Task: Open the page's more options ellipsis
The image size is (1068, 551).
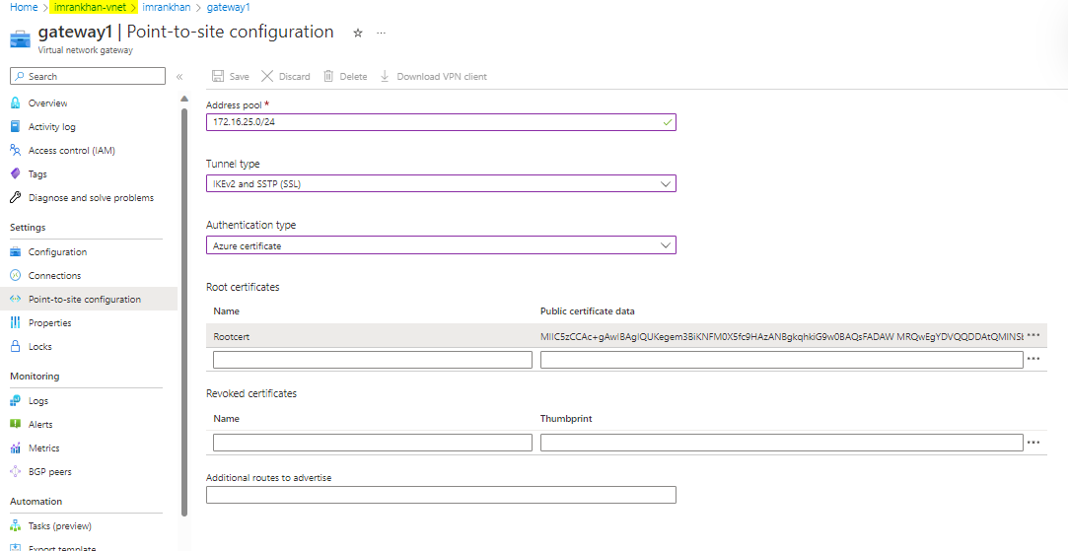Action: tap(381, 33)
